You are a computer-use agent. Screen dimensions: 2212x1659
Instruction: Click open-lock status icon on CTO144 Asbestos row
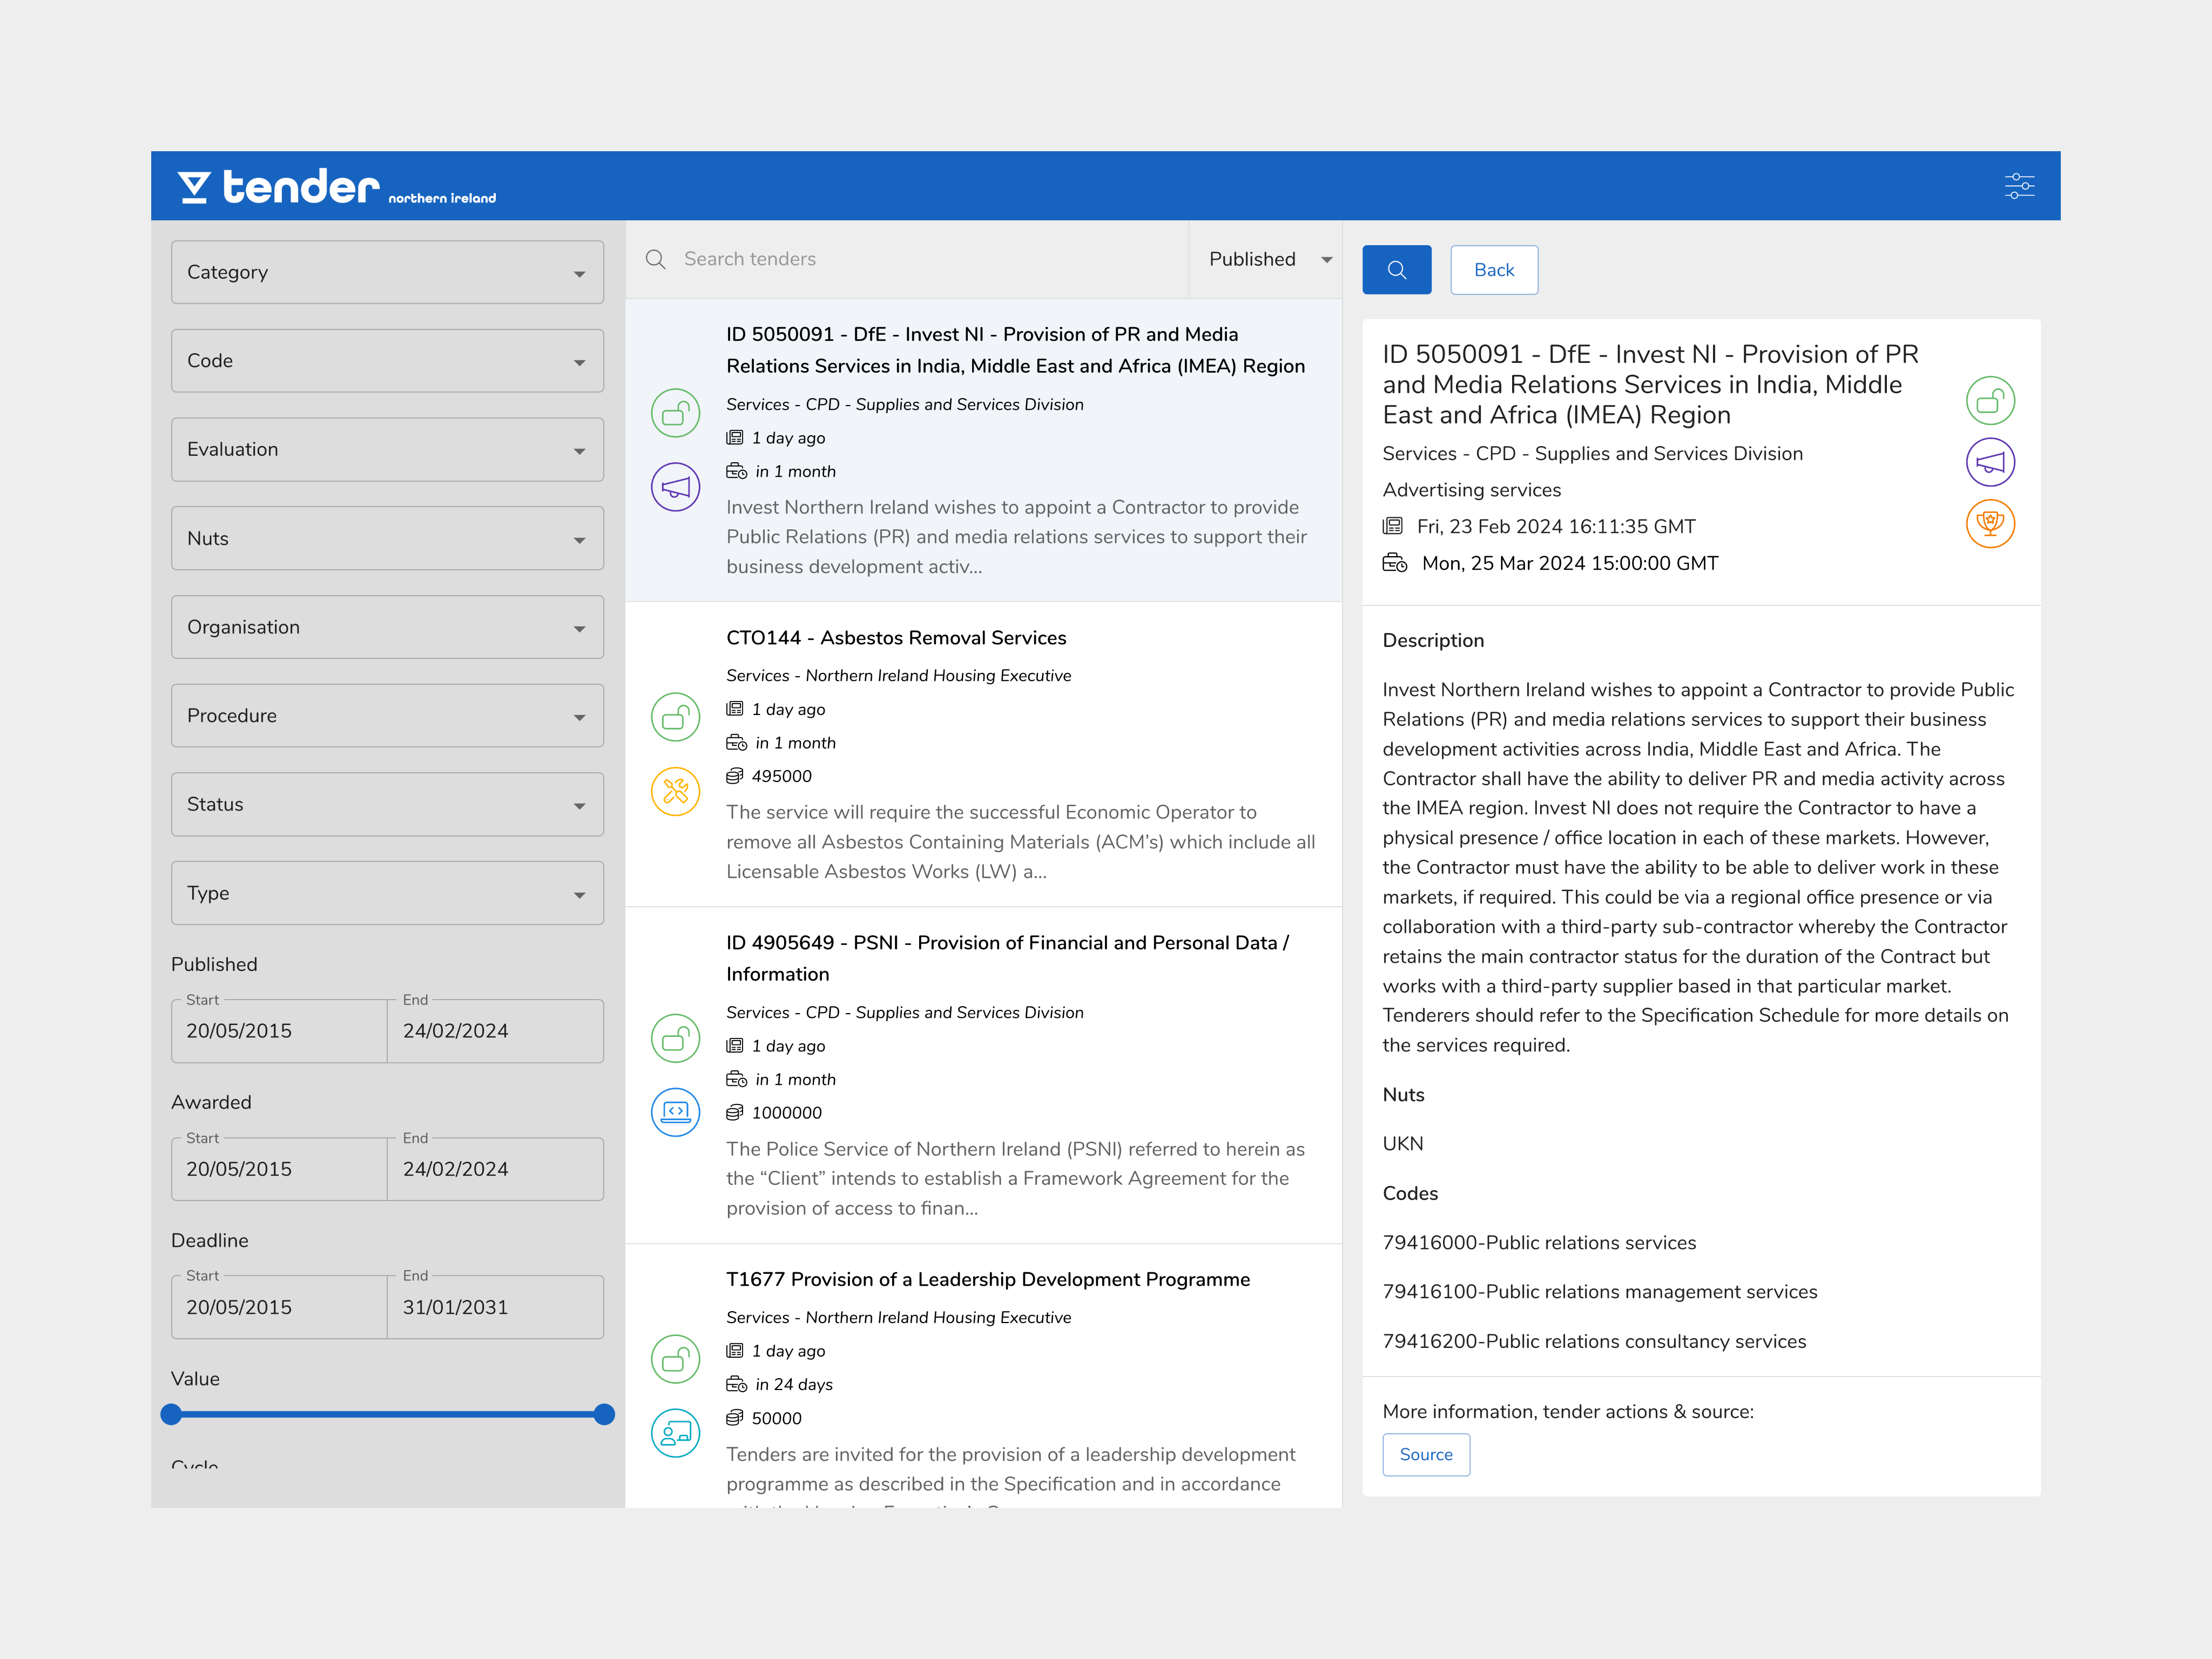(675, 717)
